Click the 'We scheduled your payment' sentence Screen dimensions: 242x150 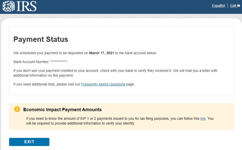pos(85,53)
